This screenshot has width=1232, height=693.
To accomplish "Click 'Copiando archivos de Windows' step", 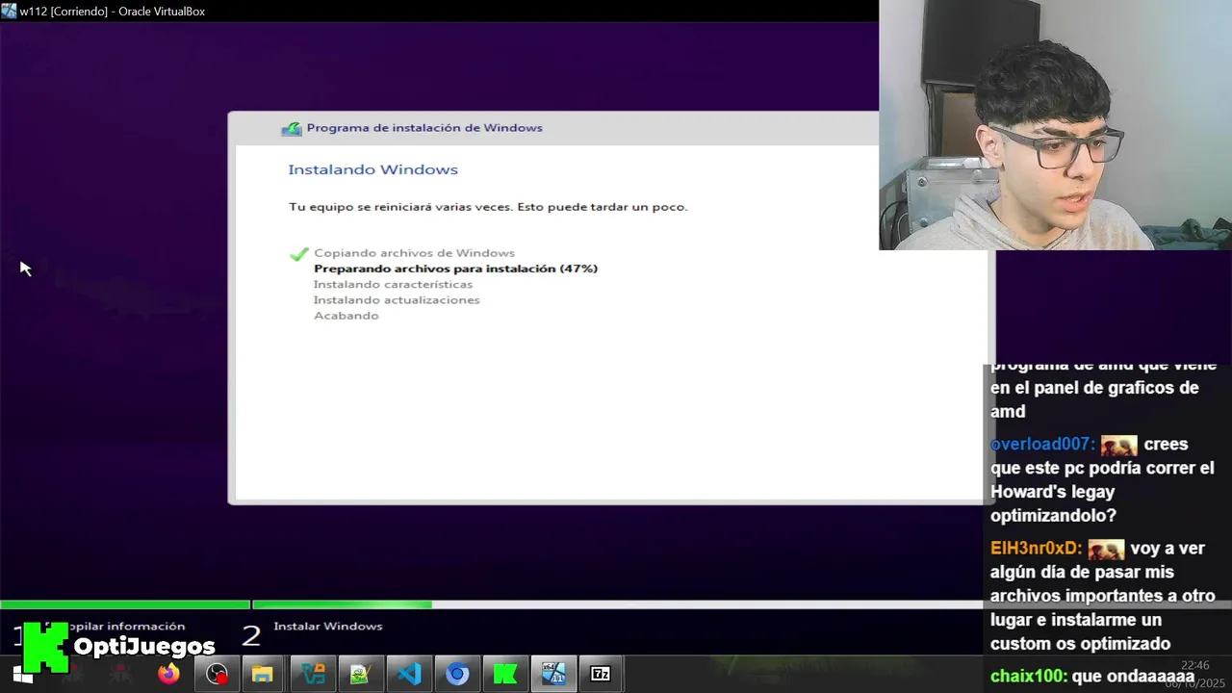I will point(414,253).
